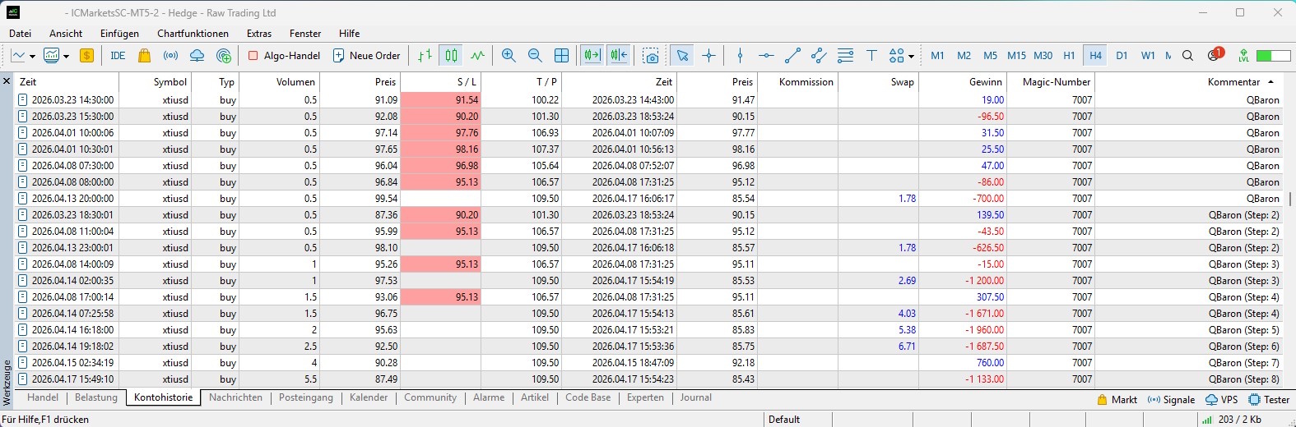Click the yellow dollar symbols icon
1296x427 pixels.
(86, 56)
